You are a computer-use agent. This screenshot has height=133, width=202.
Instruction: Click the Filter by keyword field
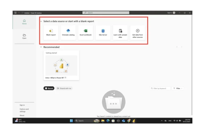point(160,88)
